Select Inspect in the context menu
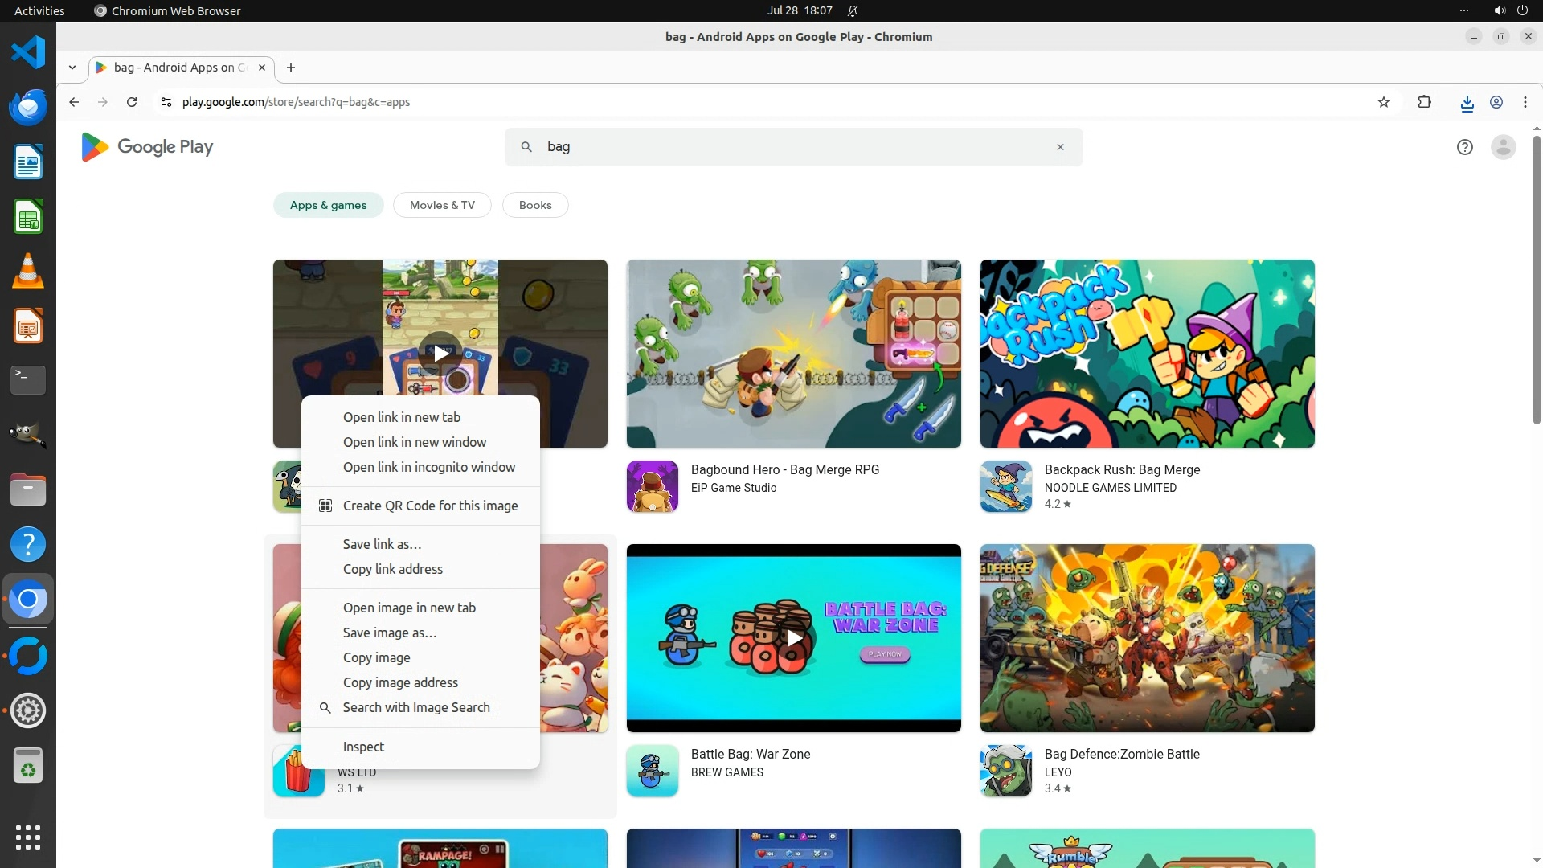The height and width of the screenshot is (868, 1543). (363, 747)
